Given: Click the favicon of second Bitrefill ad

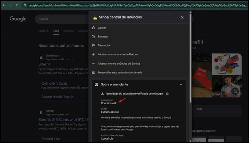Looking at the screenshot, I should pyautogui.click(x=41, y=112).
